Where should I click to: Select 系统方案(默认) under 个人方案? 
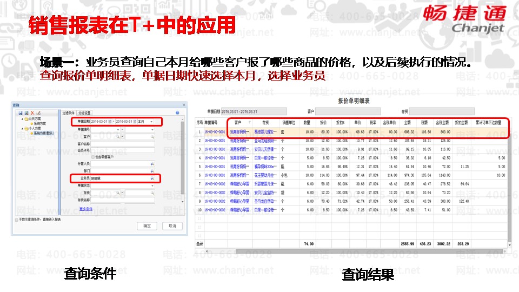[x=43, y=133]
